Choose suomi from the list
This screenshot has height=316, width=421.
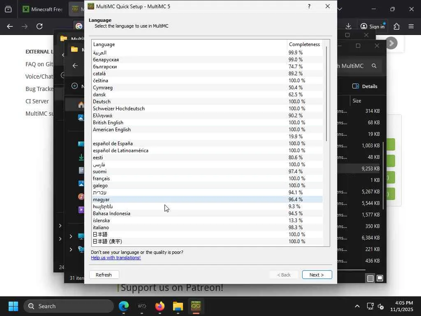tap(207, 172)
